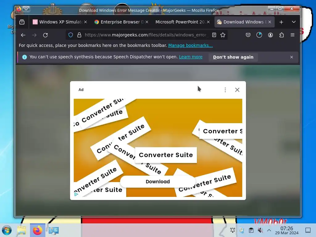The width and height of the screenshot is (316, 237).
Task: Close the Download Windows Error tab
Action: pyautogui.click(x=270, y=22)
